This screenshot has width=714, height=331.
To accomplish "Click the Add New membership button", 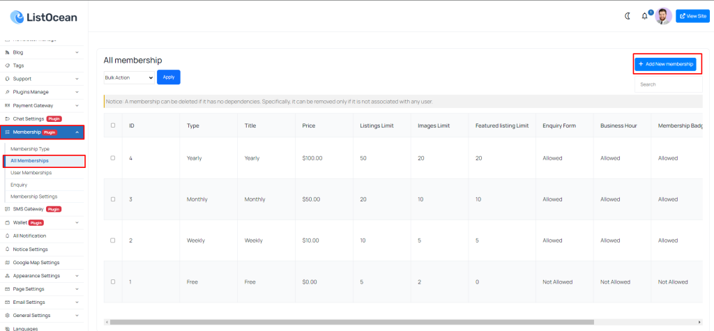I will [665, 64].
